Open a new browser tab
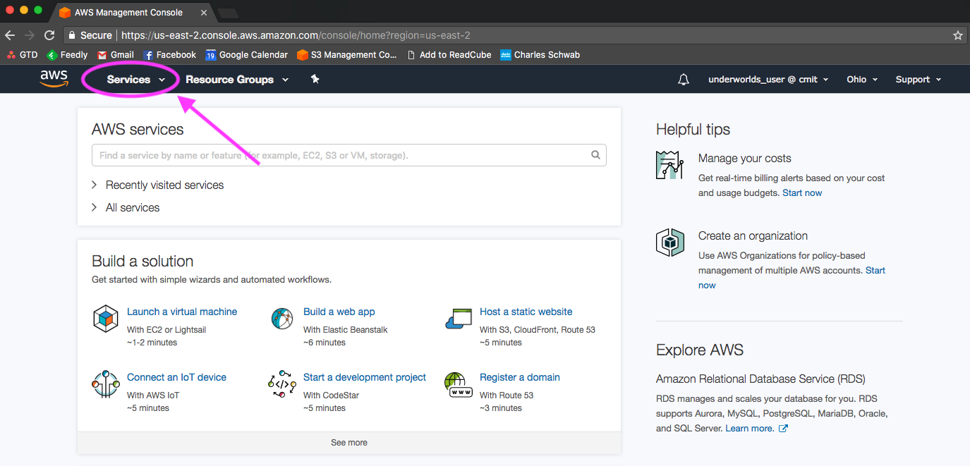970x466 pixels. [x=228, y=13]
